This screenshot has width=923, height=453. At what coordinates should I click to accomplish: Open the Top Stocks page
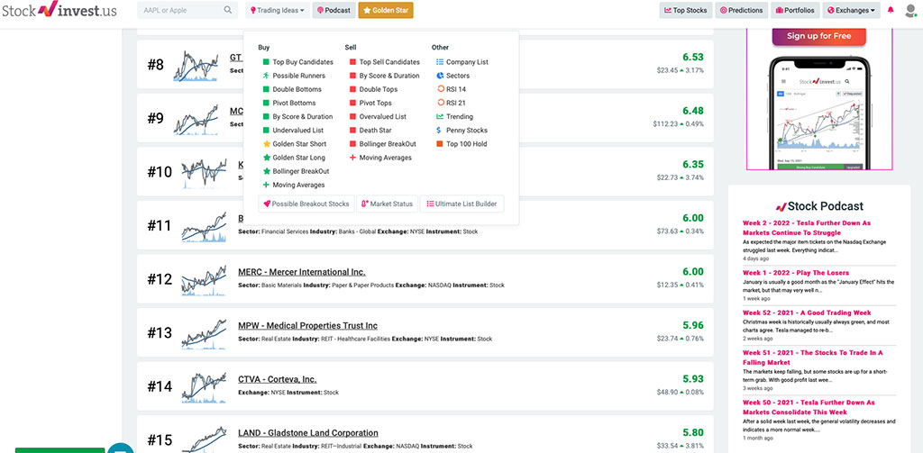[x=685, y=11]
